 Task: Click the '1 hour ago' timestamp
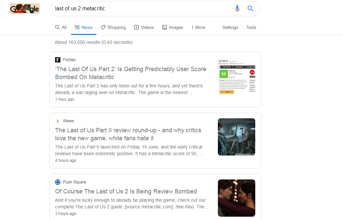(x=64, y=99)
